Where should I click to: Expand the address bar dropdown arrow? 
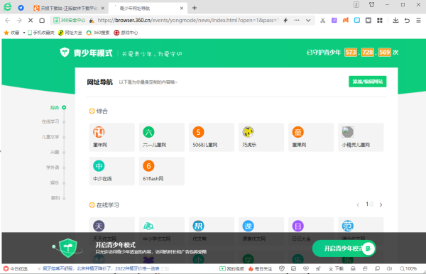click(308, 21)
